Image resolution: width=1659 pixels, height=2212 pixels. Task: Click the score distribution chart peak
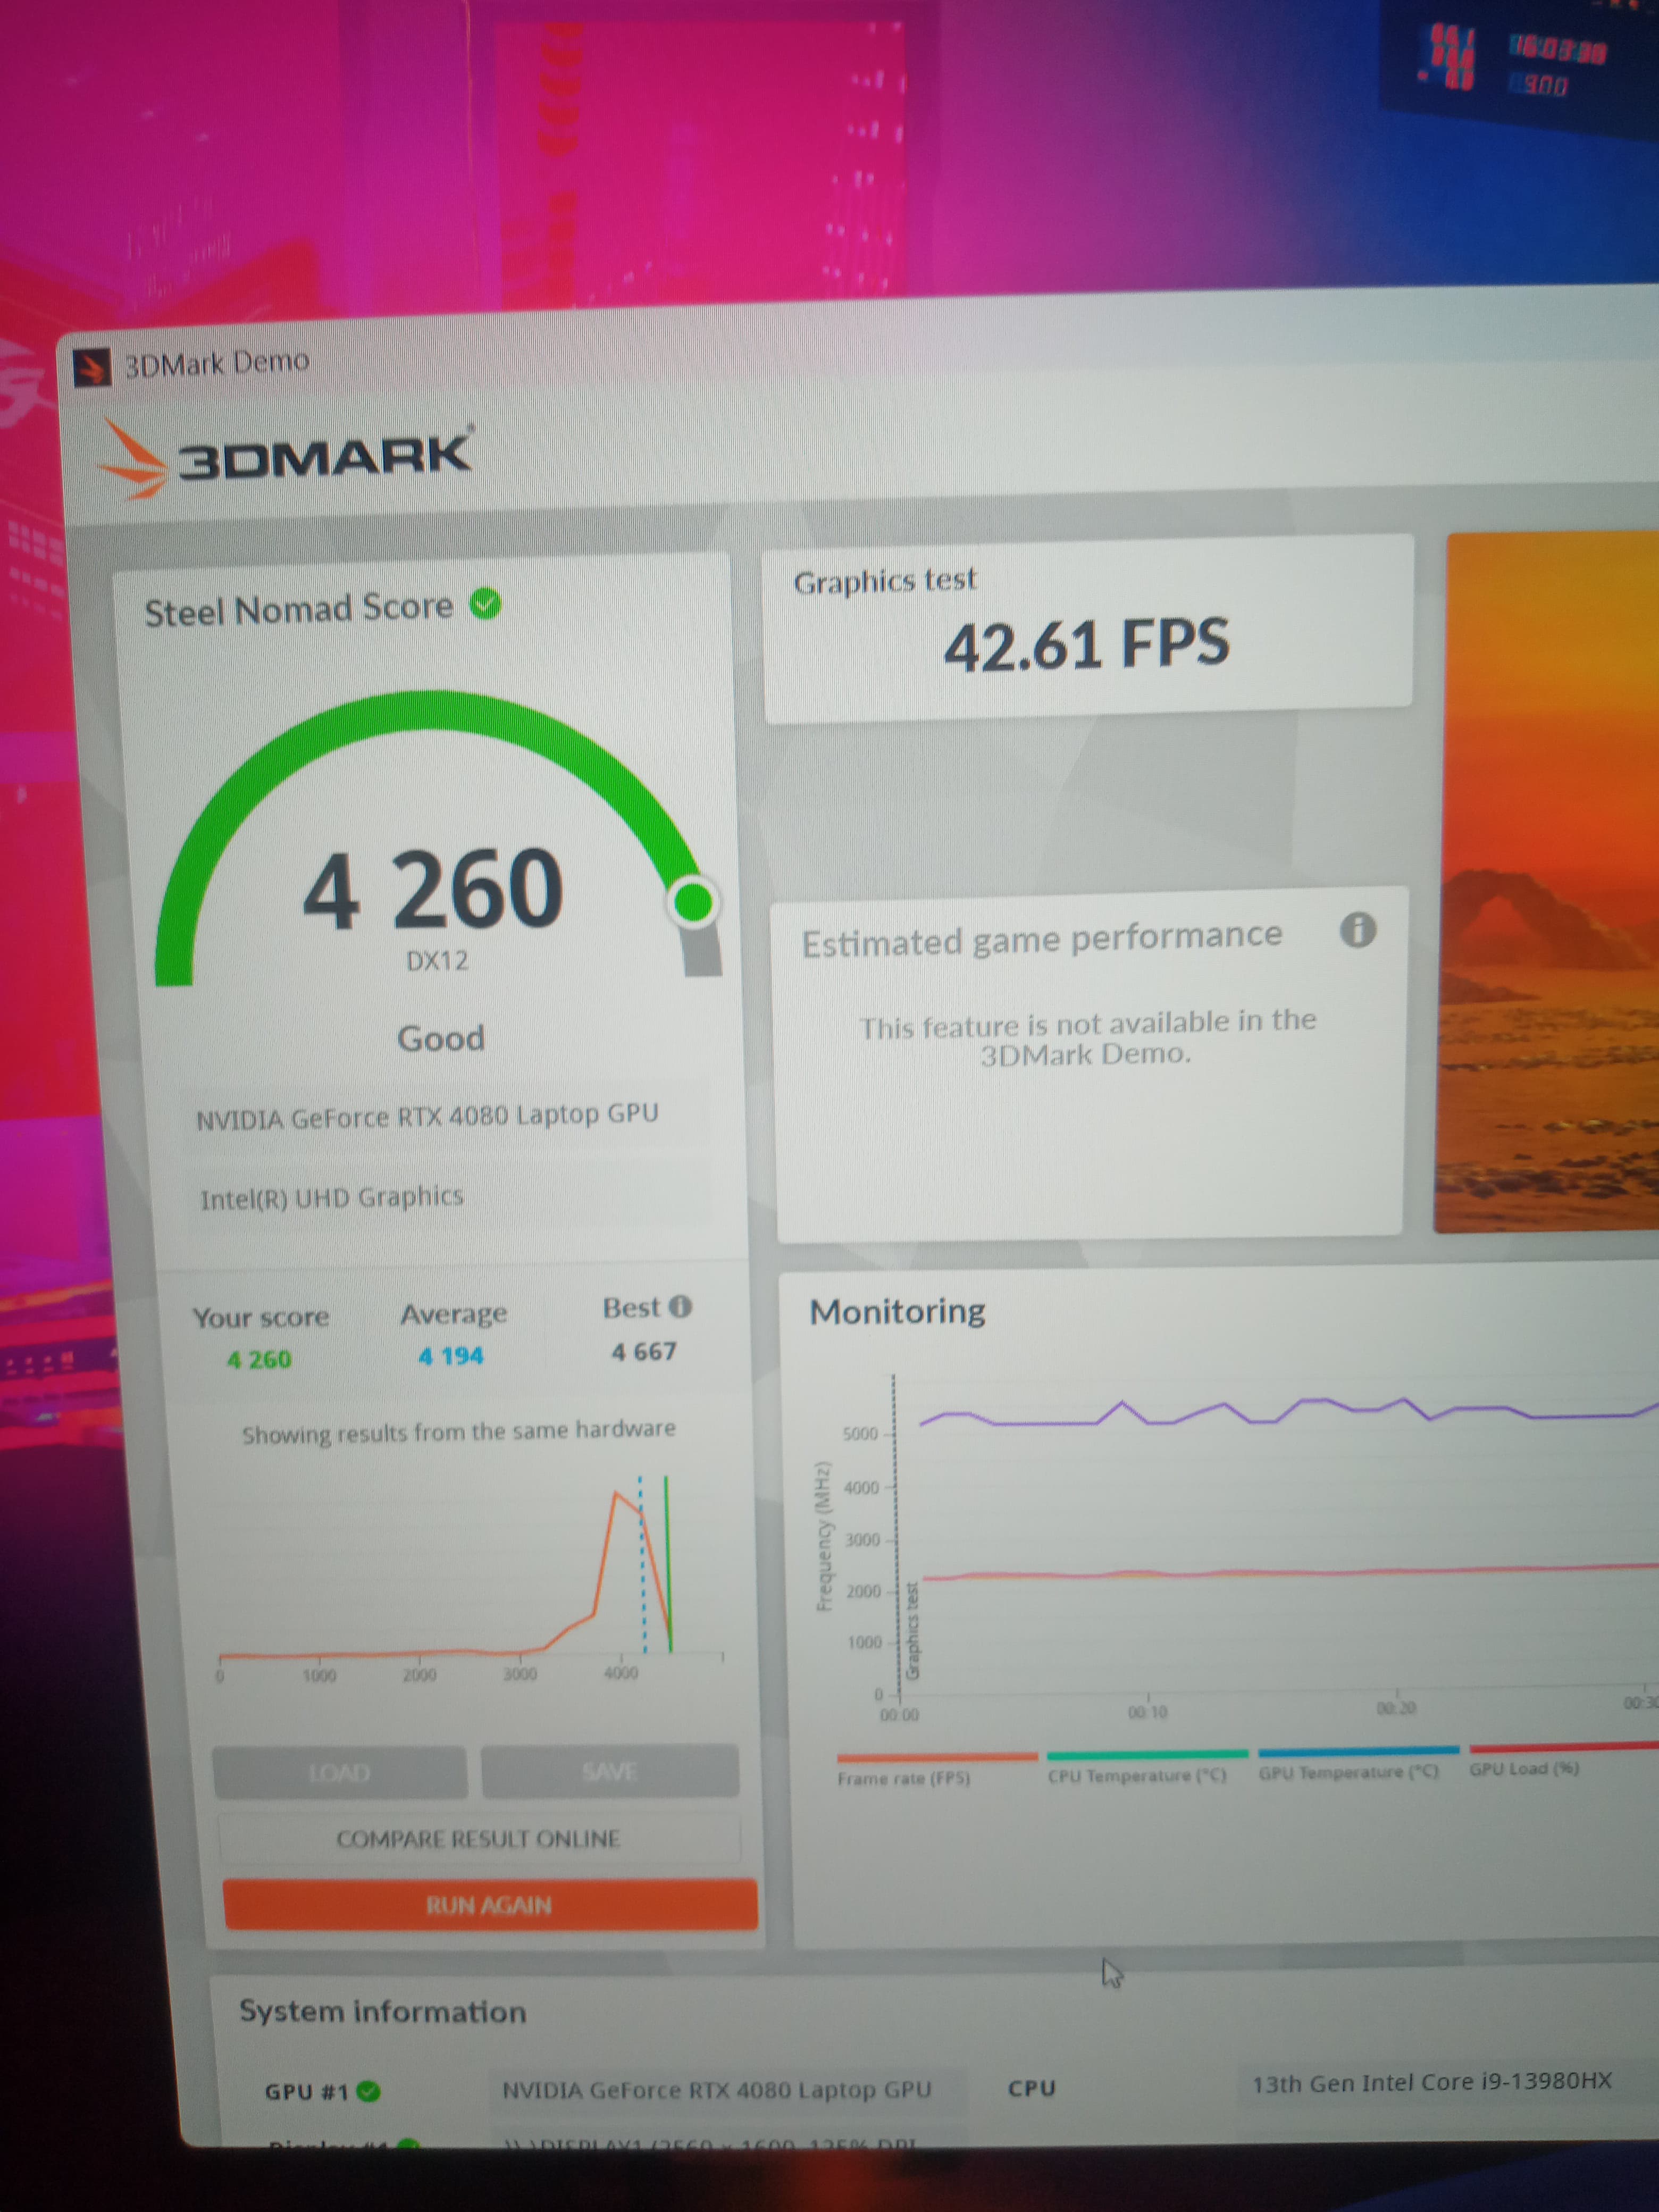tap(618, 1494)
